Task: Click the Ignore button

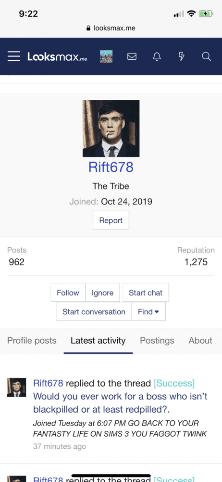Action: 102,293
